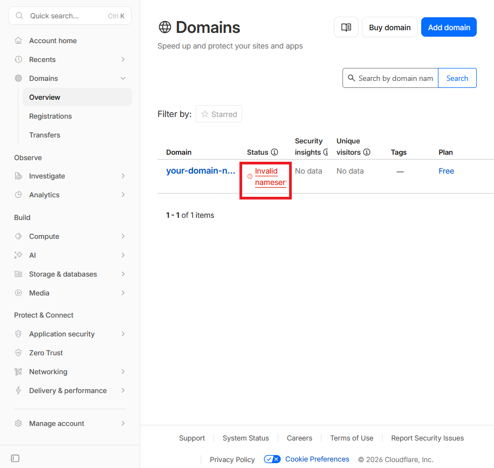The width and height of the screenshot is (494, 468).
Task: Open the System Status footer link
Action: click(x=246, y=438)
